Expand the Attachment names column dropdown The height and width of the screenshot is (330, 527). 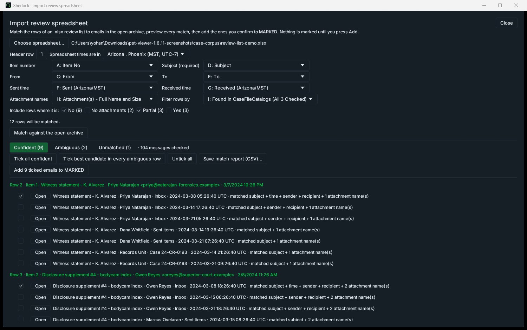(105, 99)
